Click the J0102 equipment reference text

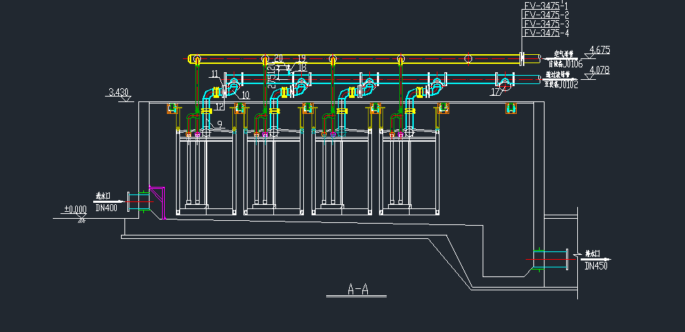point(568,85)
